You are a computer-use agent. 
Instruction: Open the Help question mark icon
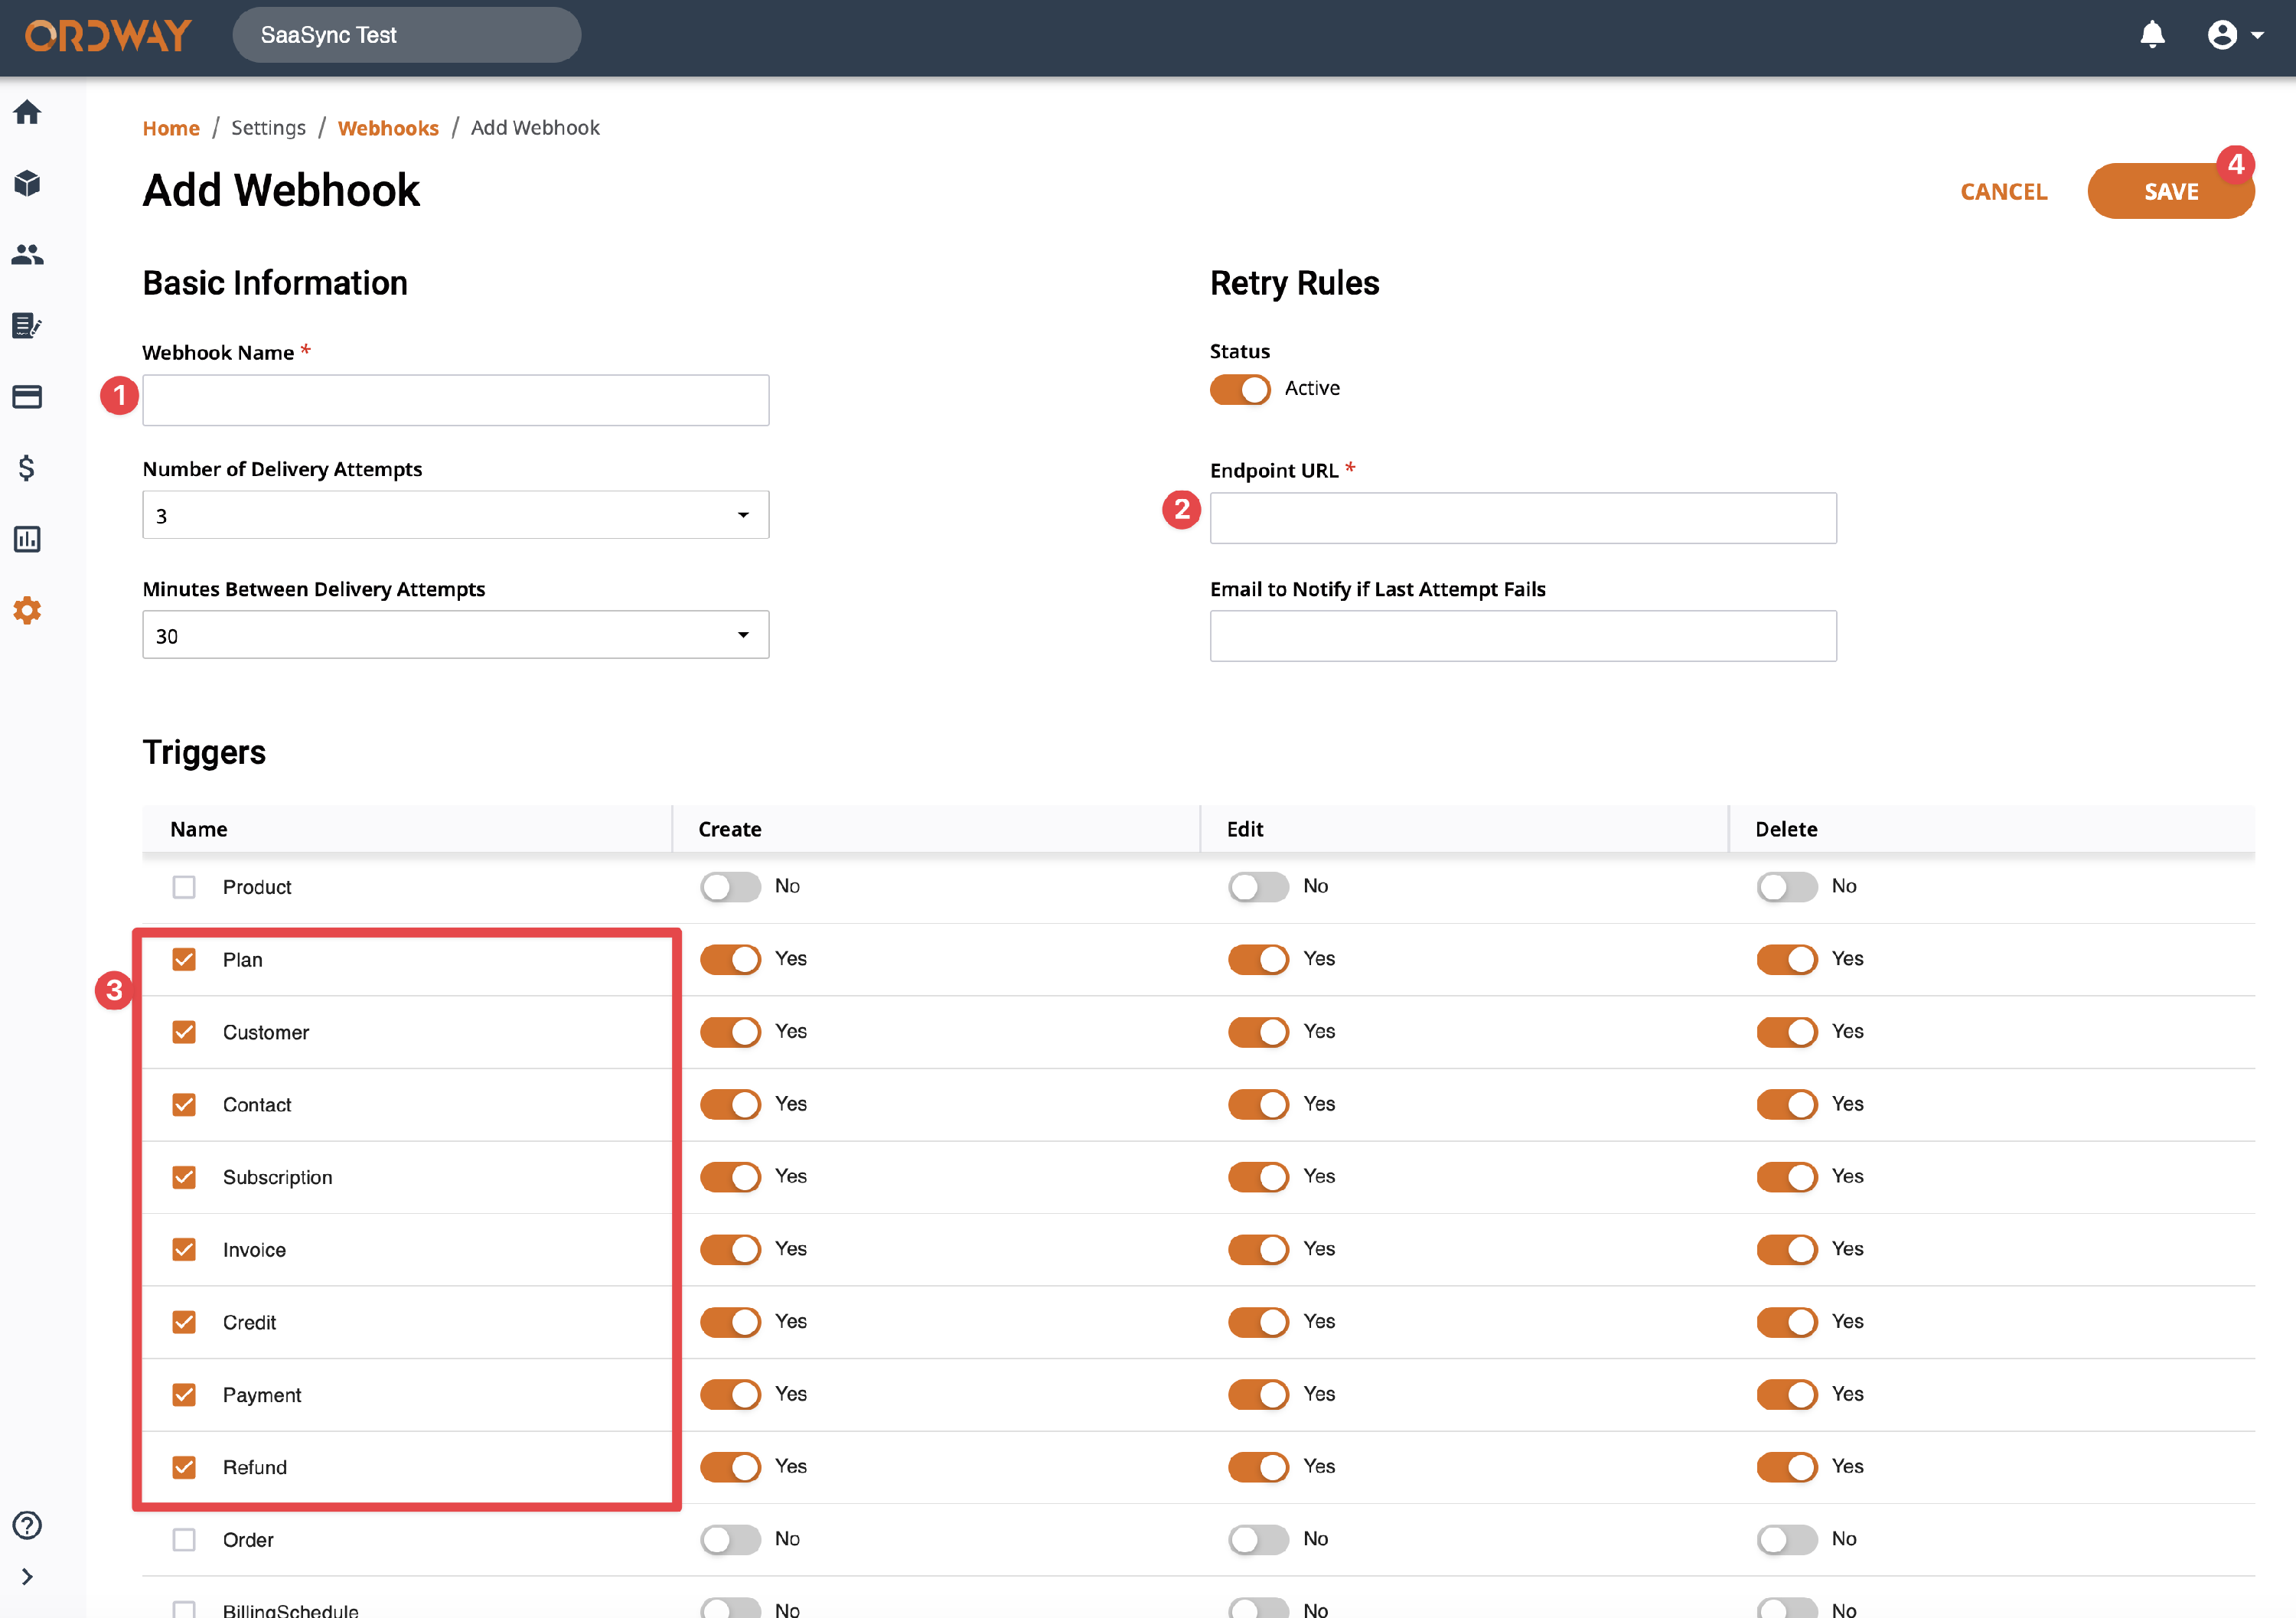click(x=27, y=1525)
